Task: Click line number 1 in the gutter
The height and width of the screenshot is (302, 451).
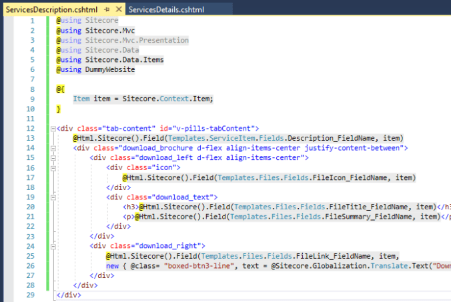Action: pyautogui.click(x=32, y=21)
